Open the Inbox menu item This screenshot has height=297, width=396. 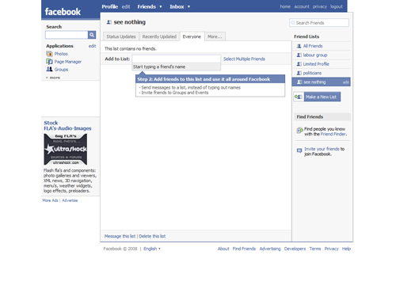pos(177,6)
